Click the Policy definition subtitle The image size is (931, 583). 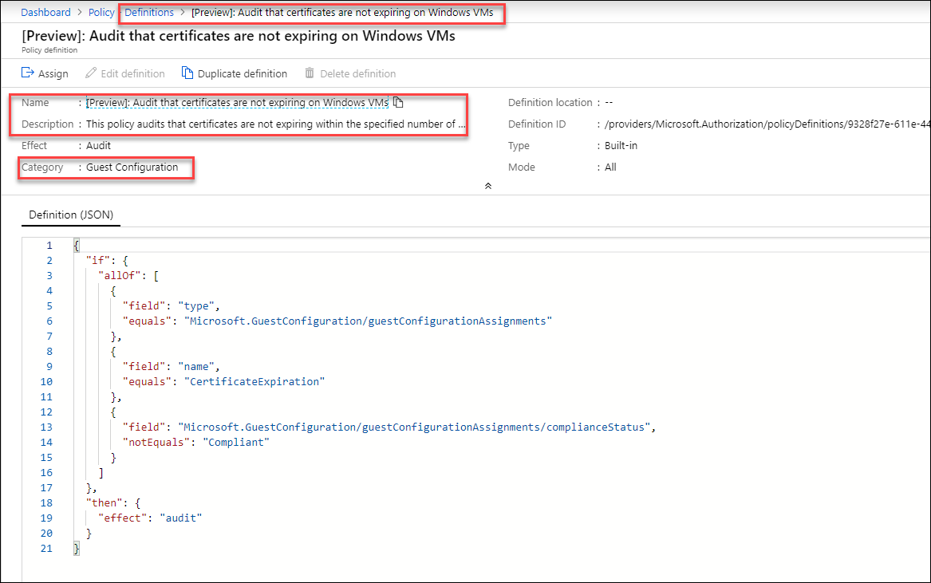[x=50, y=50]
